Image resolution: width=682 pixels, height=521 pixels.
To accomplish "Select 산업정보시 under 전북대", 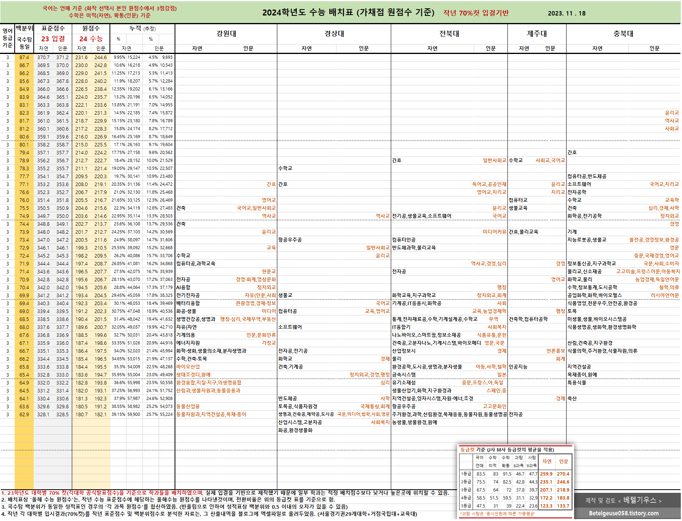I will [x=404, y=351].
